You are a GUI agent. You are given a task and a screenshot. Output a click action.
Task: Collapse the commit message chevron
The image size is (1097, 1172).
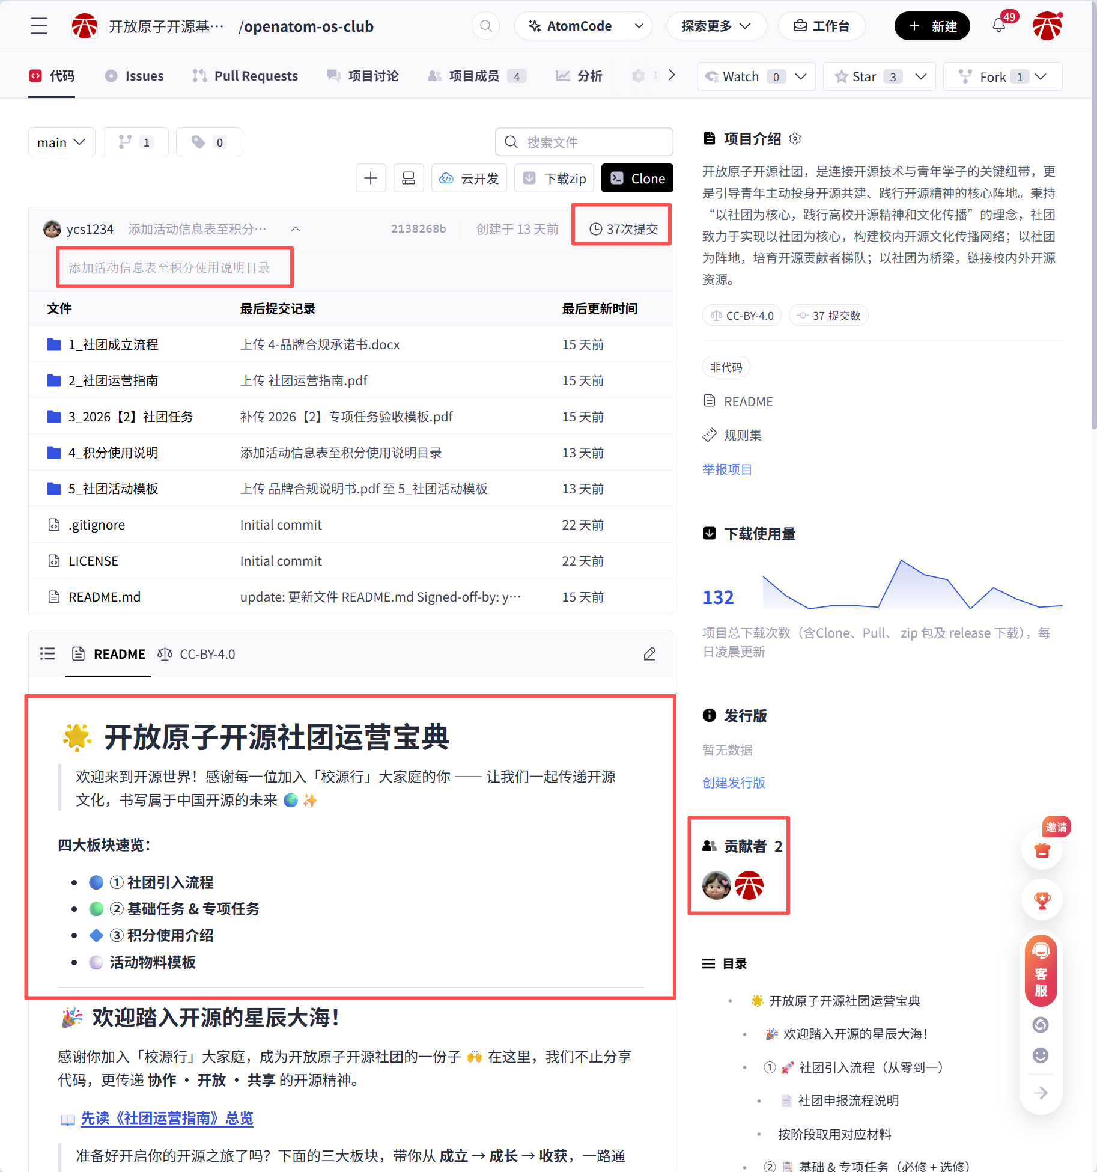(296, 229)
